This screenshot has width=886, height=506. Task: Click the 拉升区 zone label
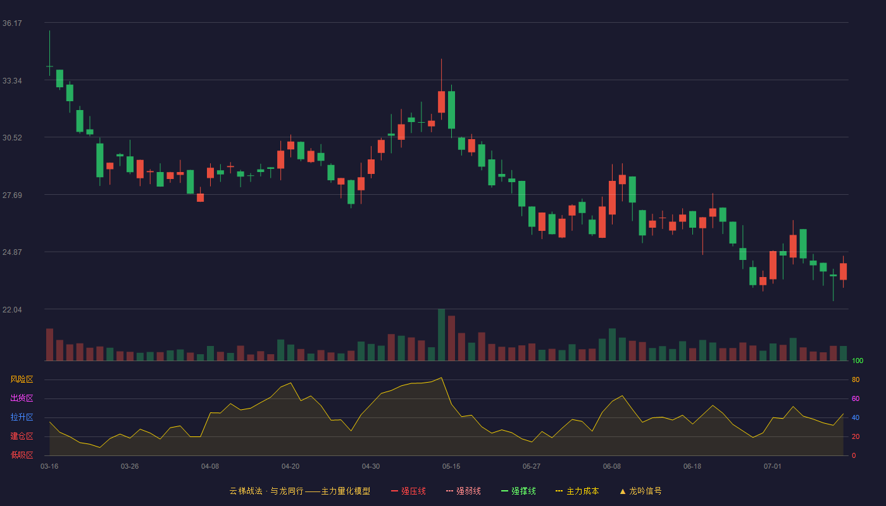pyautogui.click(x=22, y=417)
